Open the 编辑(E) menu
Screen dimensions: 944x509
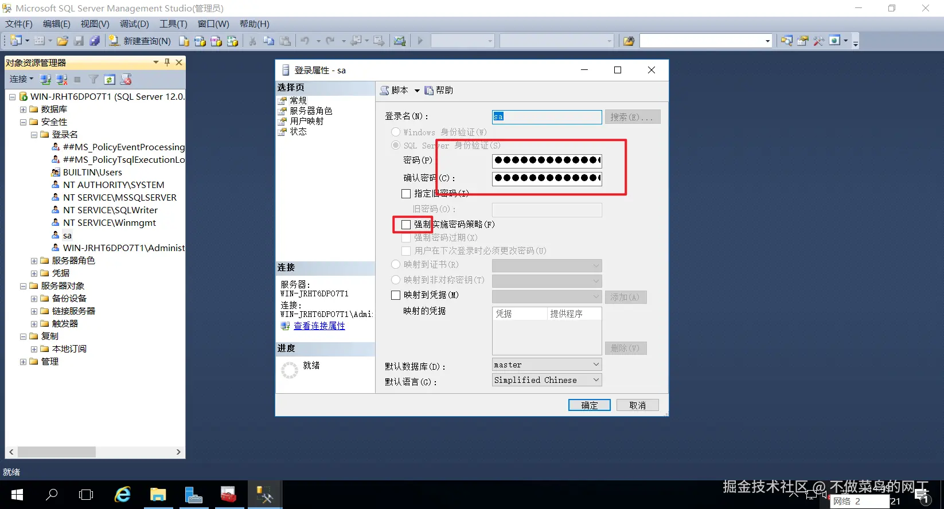tap(56, 24)
